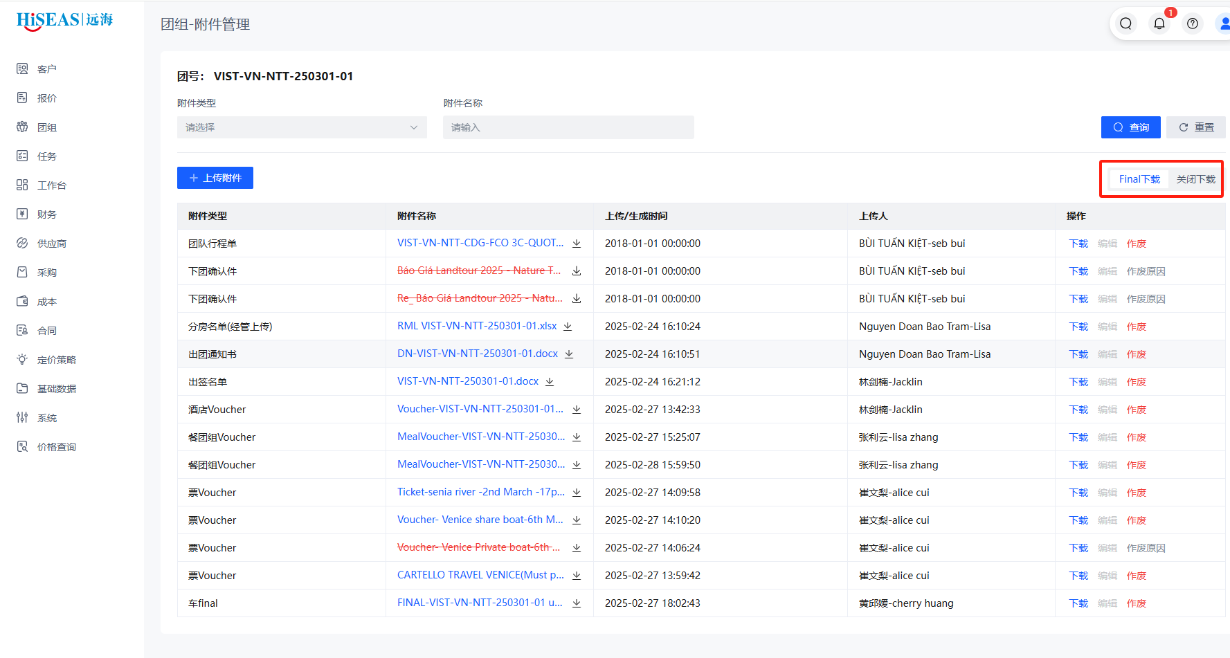Click the 合同 sidebar icon

[x=22, y=330]
